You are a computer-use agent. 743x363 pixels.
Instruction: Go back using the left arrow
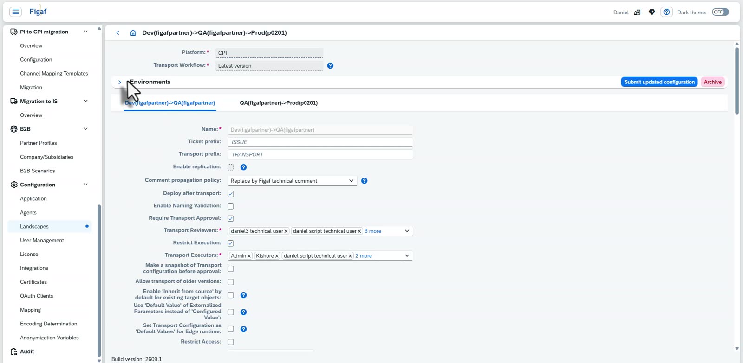point(118,33)
